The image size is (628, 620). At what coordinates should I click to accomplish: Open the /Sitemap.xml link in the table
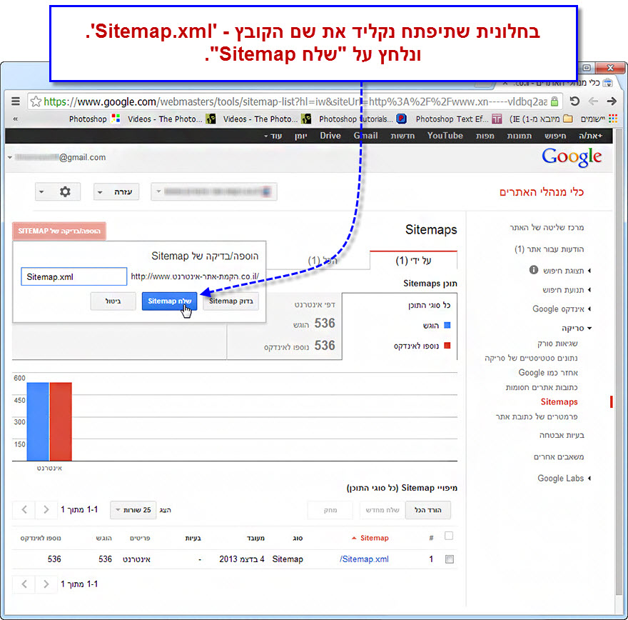point(364,559)
